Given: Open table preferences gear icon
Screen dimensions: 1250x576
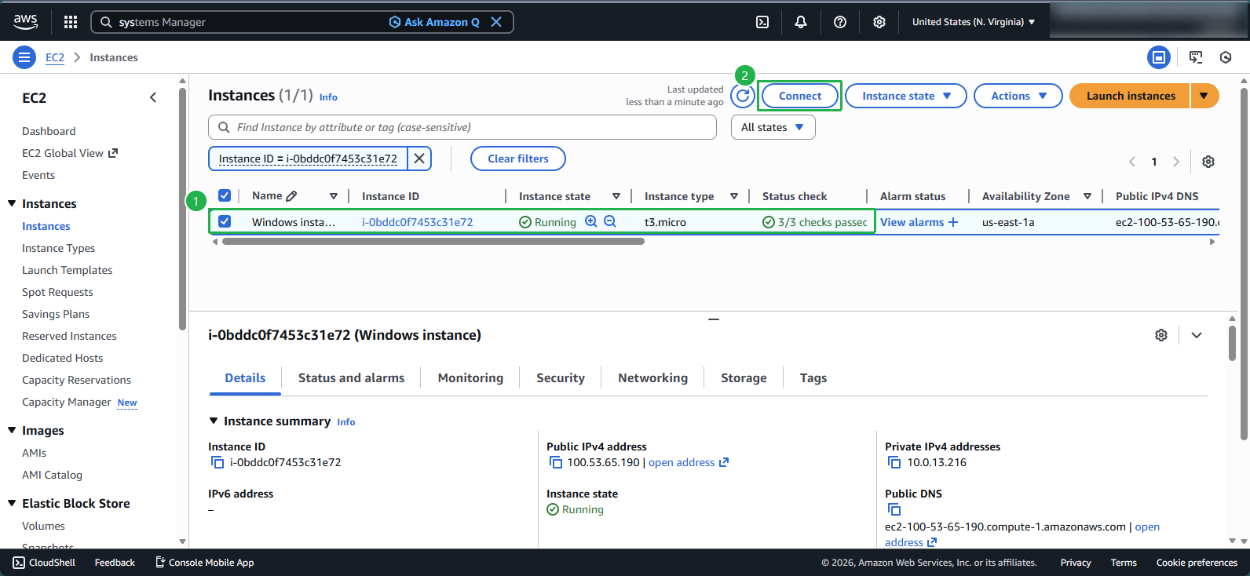Looking at the screenshot, I should click(x=1208, y=162).
